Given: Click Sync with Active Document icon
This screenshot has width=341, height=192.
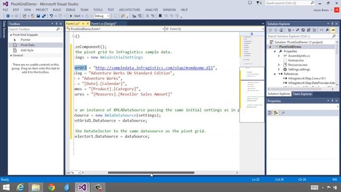Looking at the screenshot, I should [x=297, y=30].
